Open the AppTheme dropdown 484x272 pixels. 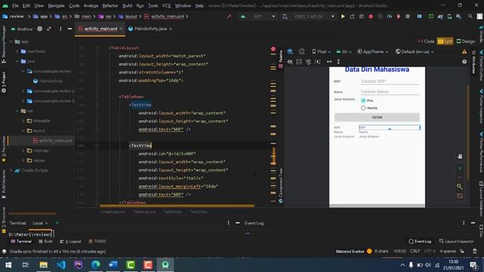(373, 51)
